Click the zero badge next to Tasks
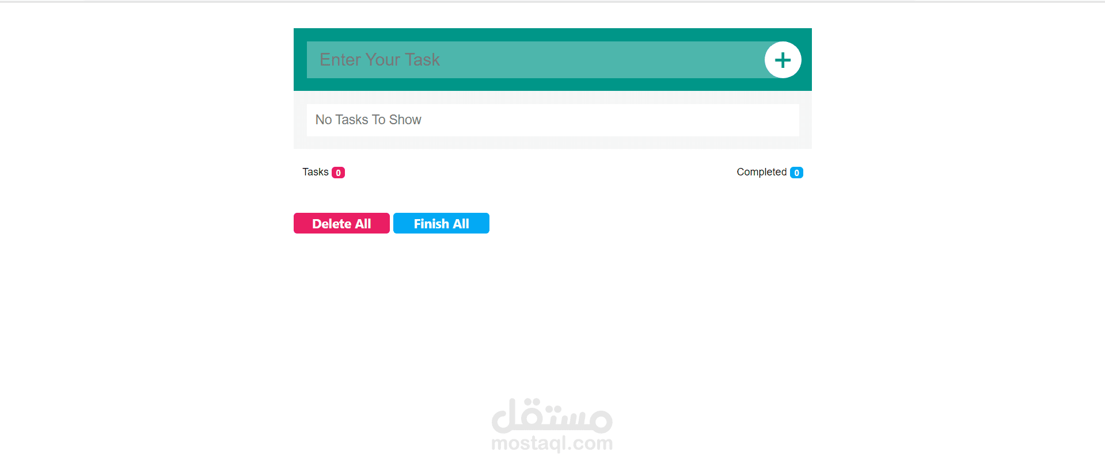 pyautogui.click(x=338, y=173)
